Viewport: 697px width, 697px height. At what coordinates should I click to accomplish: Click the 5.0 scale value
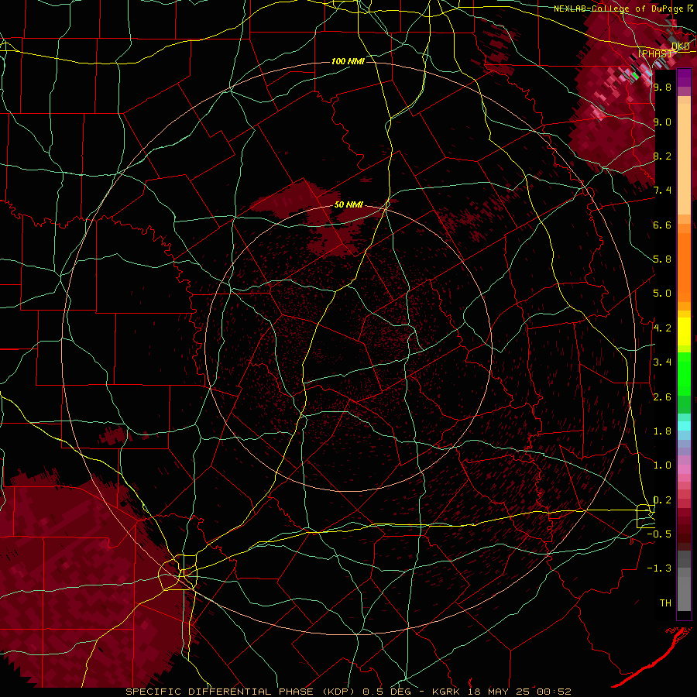click(662, 294)
